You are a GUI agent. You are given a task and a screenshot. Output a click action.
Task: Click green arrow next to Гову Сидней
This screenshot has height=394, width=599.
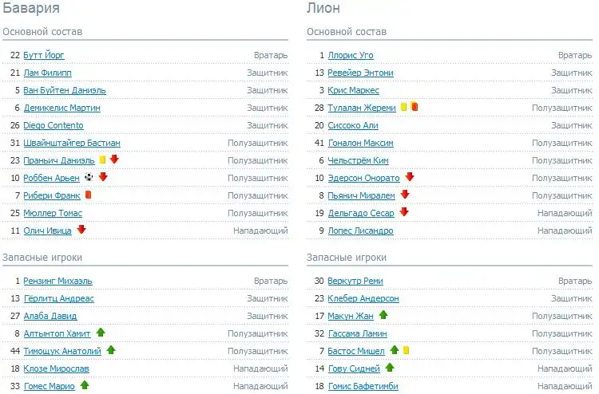pyautogui.click(x=390, y=368)
